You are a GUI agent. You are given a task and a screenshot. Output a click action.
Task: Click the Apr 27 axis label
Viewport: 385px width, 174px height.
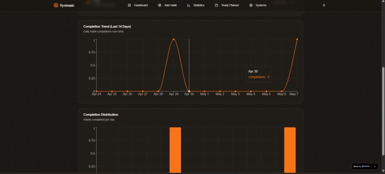click(143, 94)
